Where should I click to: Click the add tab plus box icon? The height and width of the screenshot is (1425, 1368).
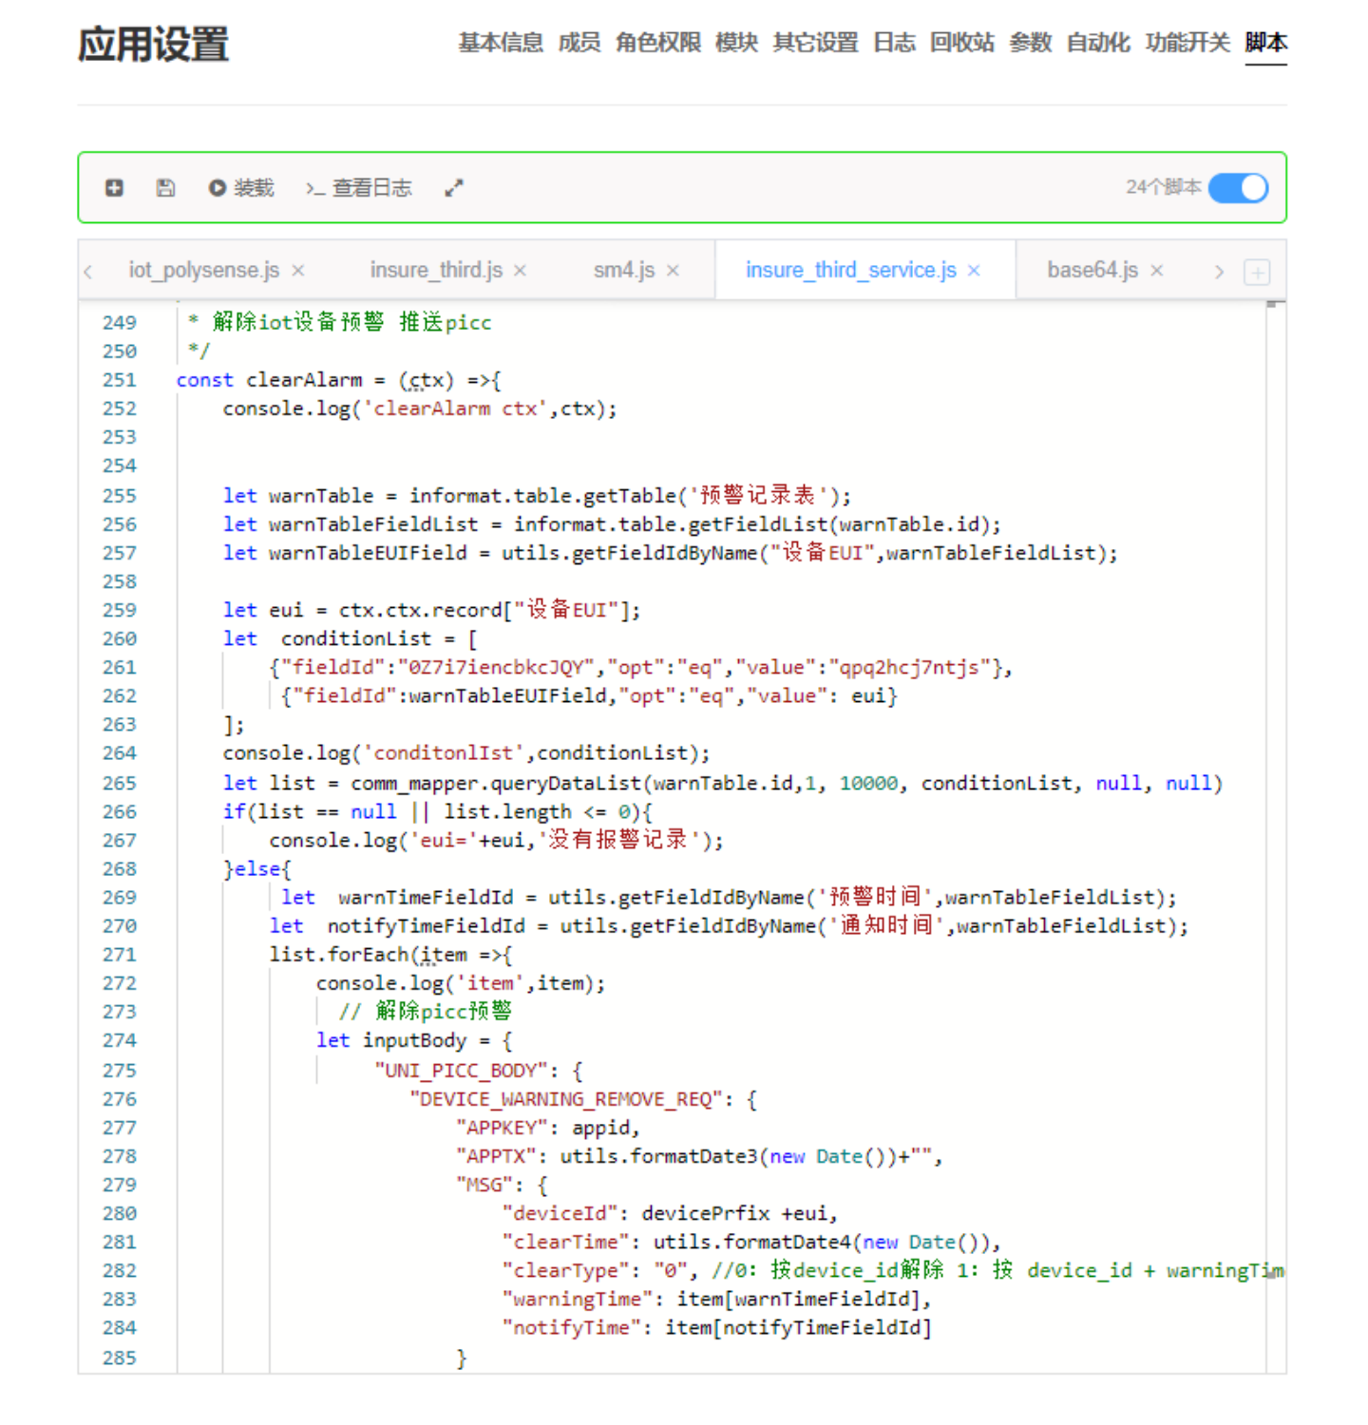click(1257, 273)
